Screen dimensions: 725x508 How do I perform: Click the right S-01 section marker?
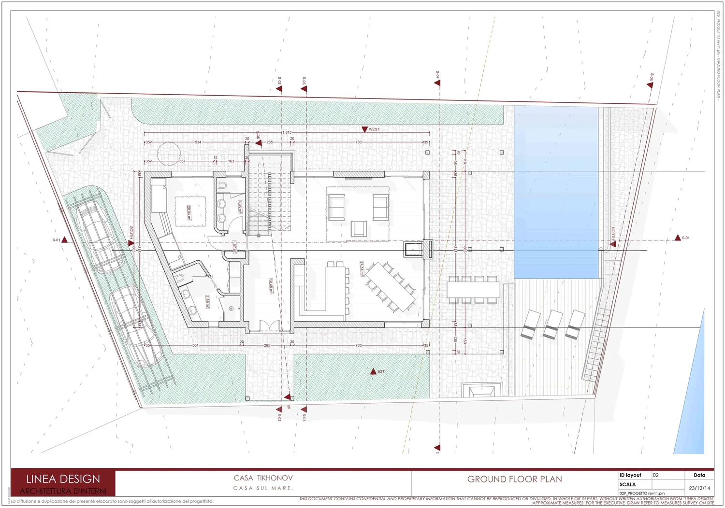click(x=678, y=238)
